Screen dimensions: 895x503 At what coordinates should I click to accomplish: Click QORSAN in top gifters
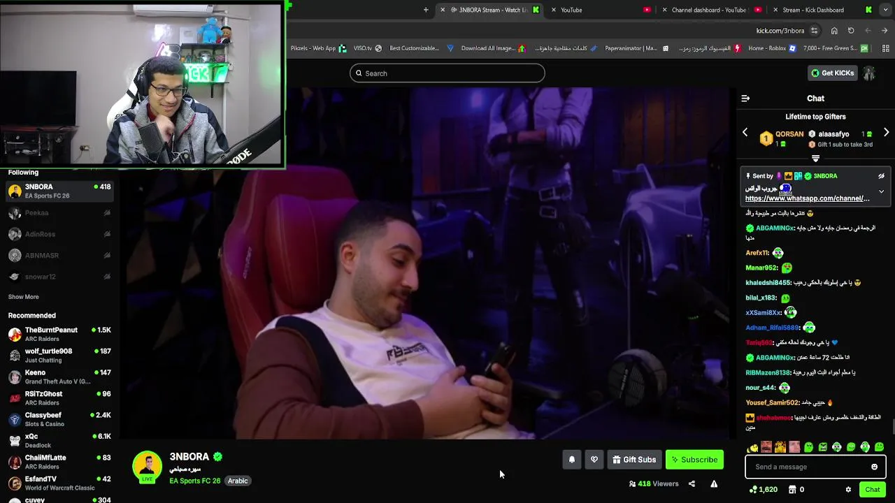coord(789,134)
